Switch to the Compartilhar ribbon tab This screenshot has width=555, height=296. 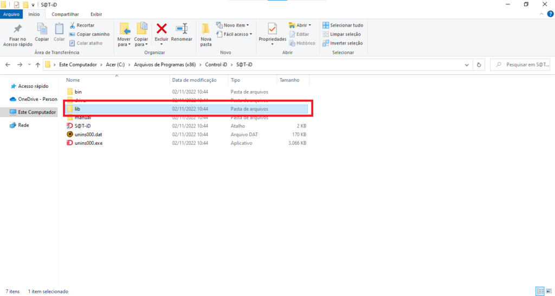tap(65, 14)
